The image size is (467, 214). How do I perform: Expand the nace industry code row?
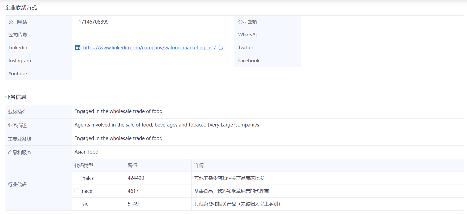(x=77, y=191)
